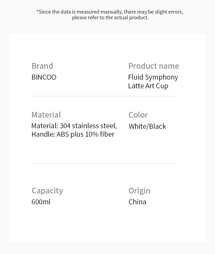Click the measurement disclaimer first line
Image resolution: width=215 pixels, height=254 pixels.
pyautogui.click(x=110, y=12)
